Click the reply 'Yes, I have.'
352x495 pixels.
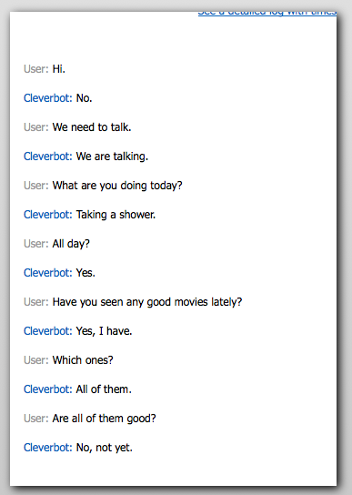[104, 331]
